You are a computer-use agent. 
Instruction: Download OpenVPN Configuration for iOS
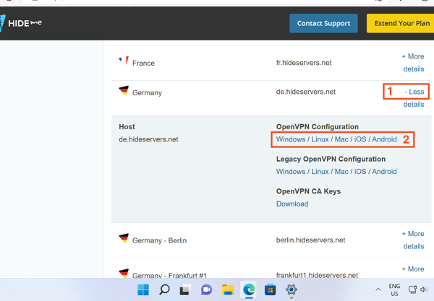click(x=360, y=139)
